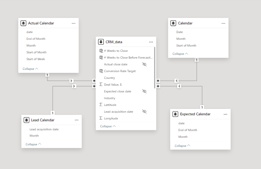Click the Conversion Rate Target measure icon

click(101, 71)
